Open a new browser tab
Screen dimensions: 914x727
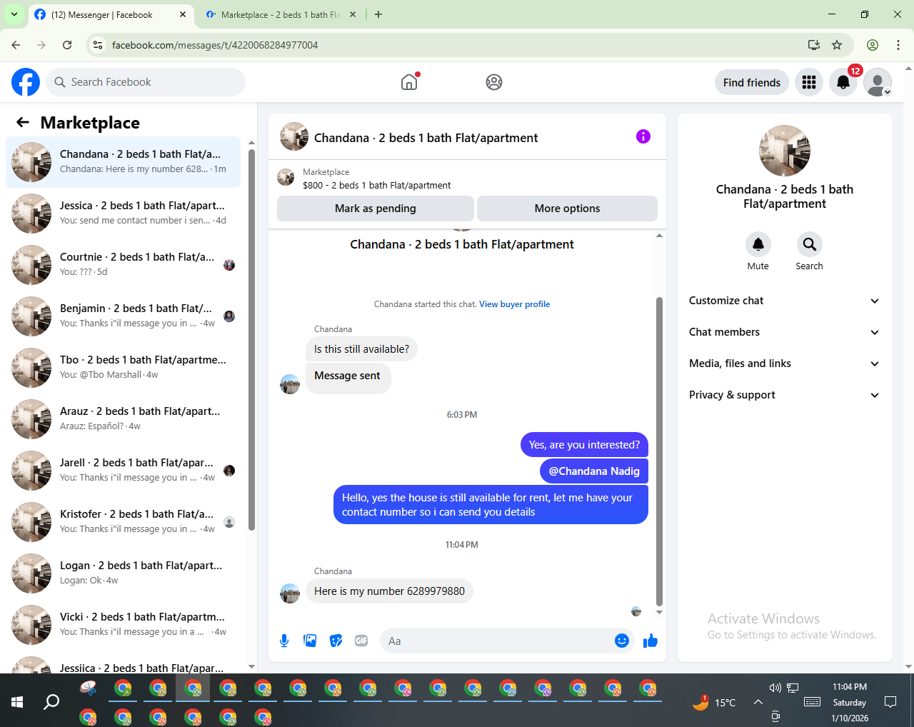click(x=378, y=14)
